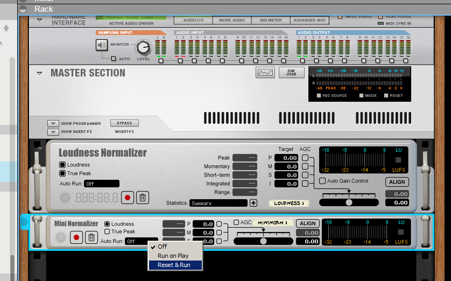Click the Loudness Normalizer trash reset icon
Screen dimensions: 451x281
[x=143, y=198]
